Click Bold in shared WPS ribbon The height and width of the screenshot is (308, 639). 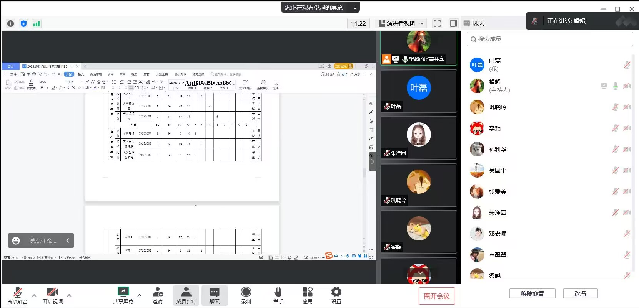(x=42, y=87)
